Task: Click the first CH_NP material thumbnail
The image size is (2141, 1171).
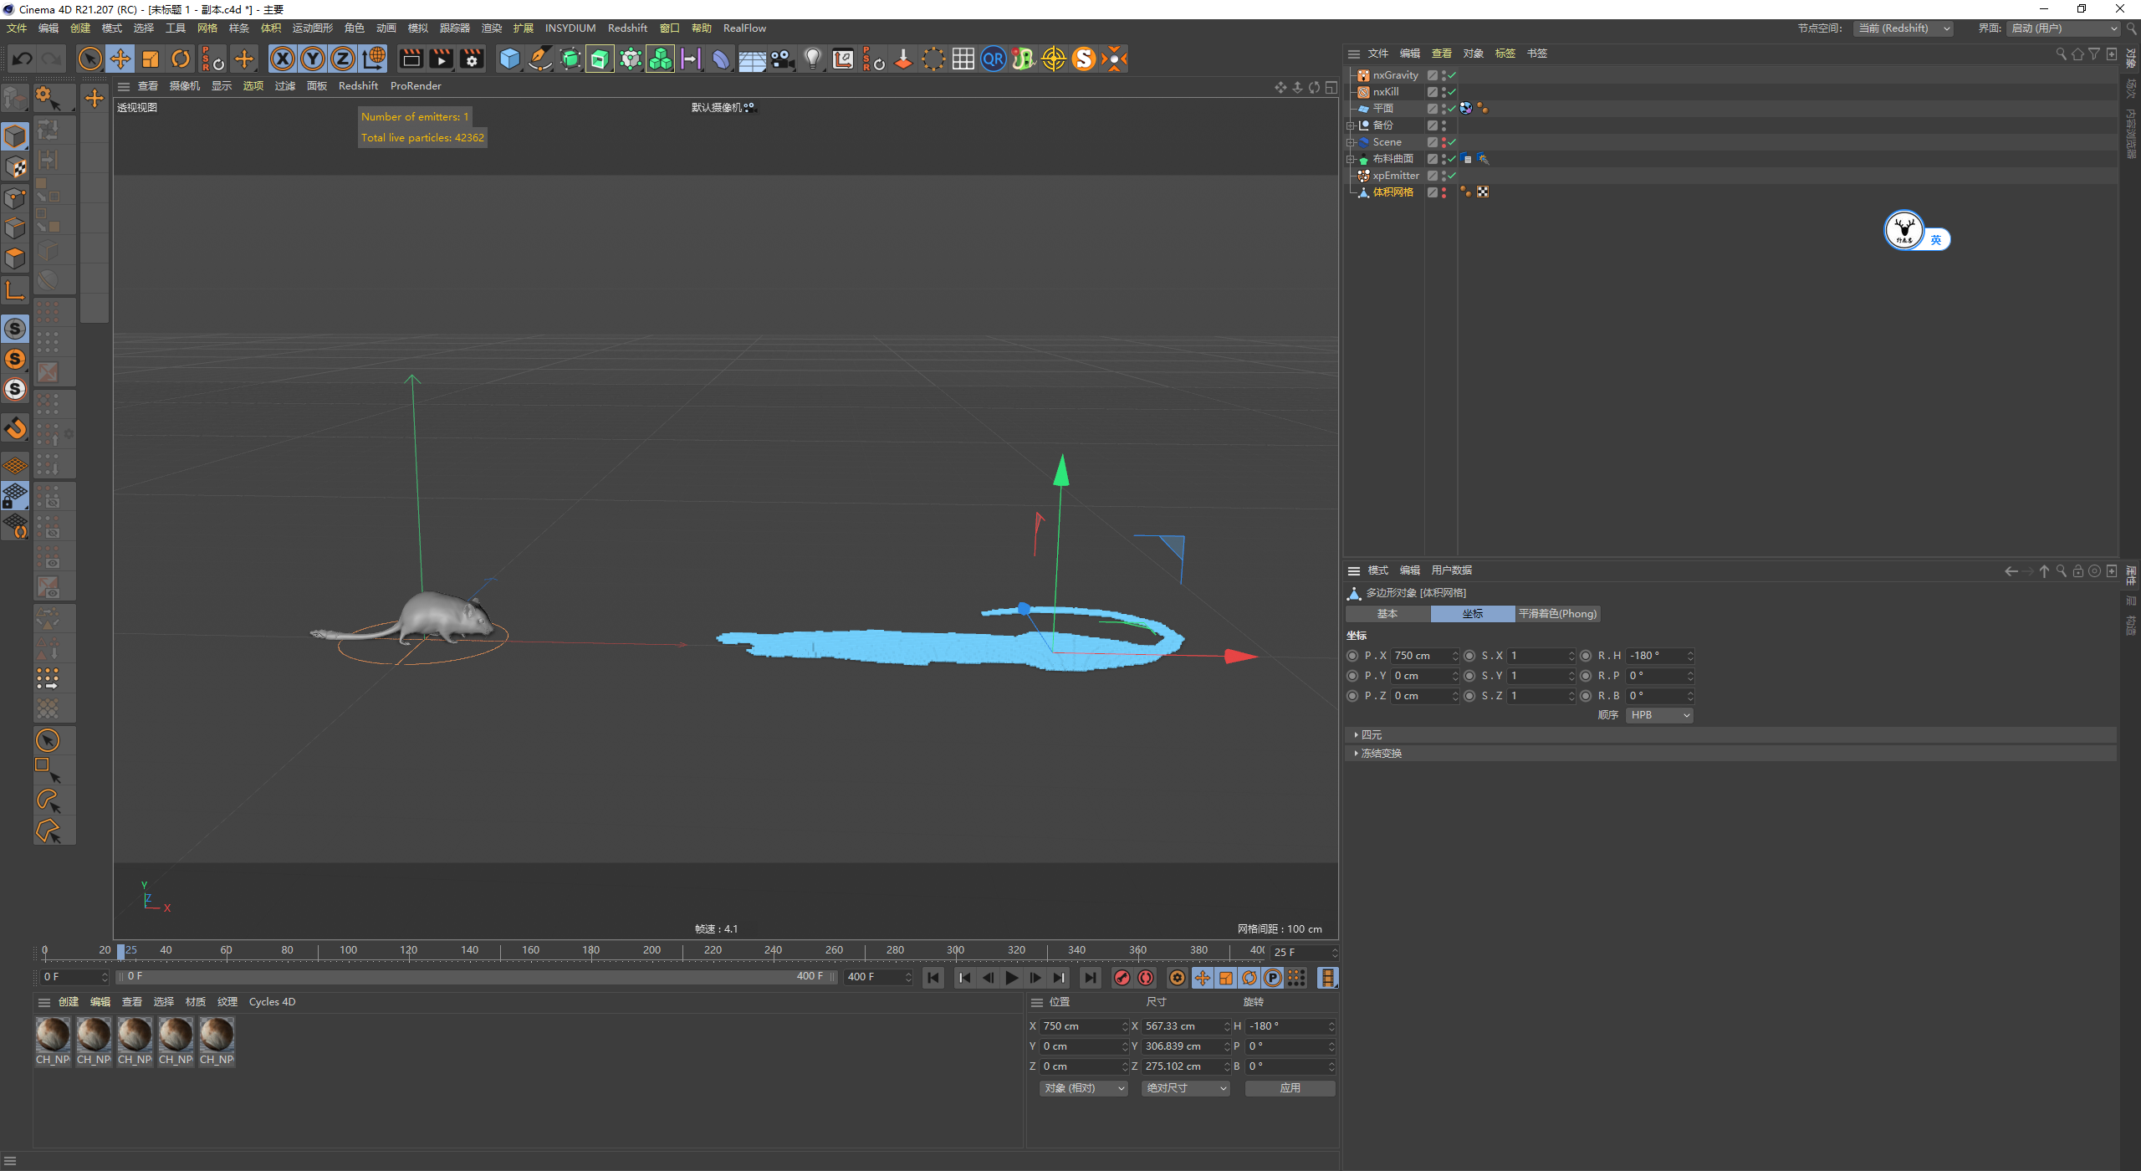Action: (x=53, y=1035)
